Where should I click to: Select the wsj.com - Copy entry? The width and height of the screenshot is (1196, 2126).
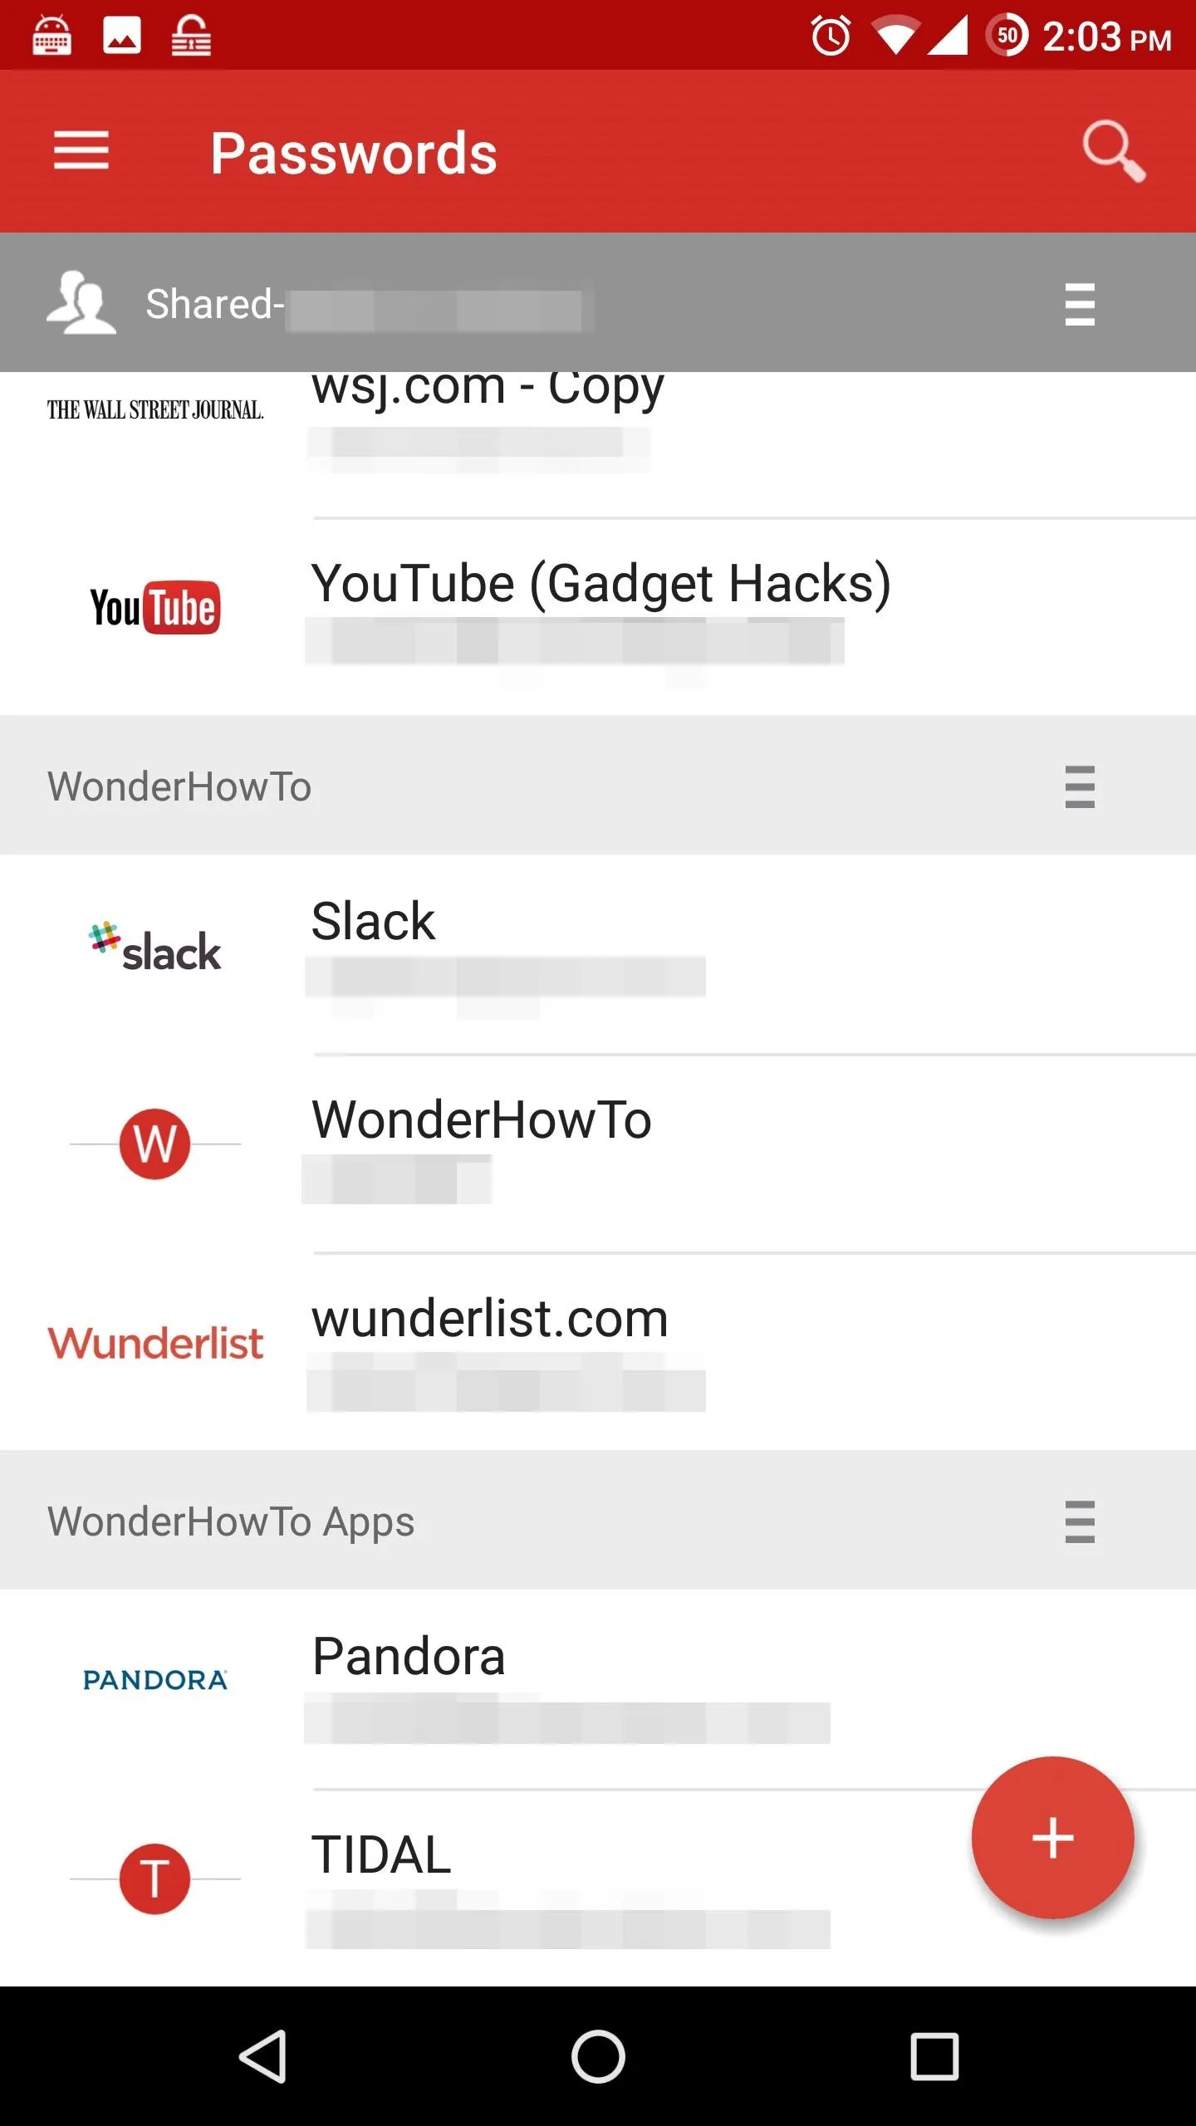pyautogui.click(x=598, y=444)
